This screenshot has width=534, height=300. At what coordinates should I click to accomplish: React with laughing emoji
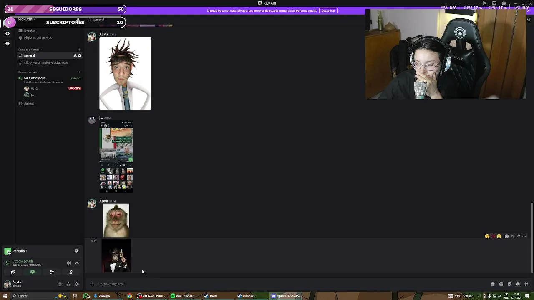pos(499,236)
